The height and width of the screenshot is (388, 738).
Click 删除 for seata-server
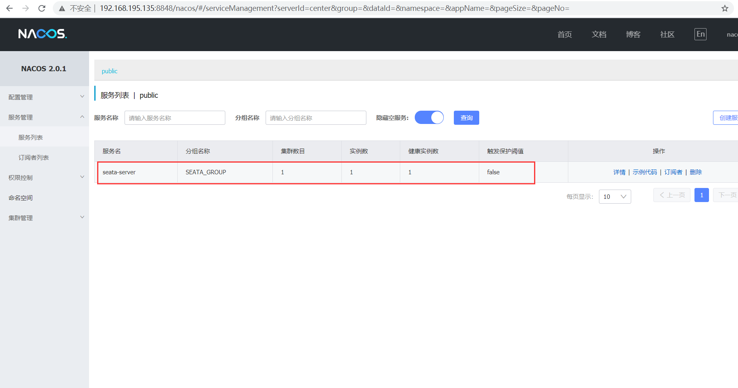tap(696, 172)
